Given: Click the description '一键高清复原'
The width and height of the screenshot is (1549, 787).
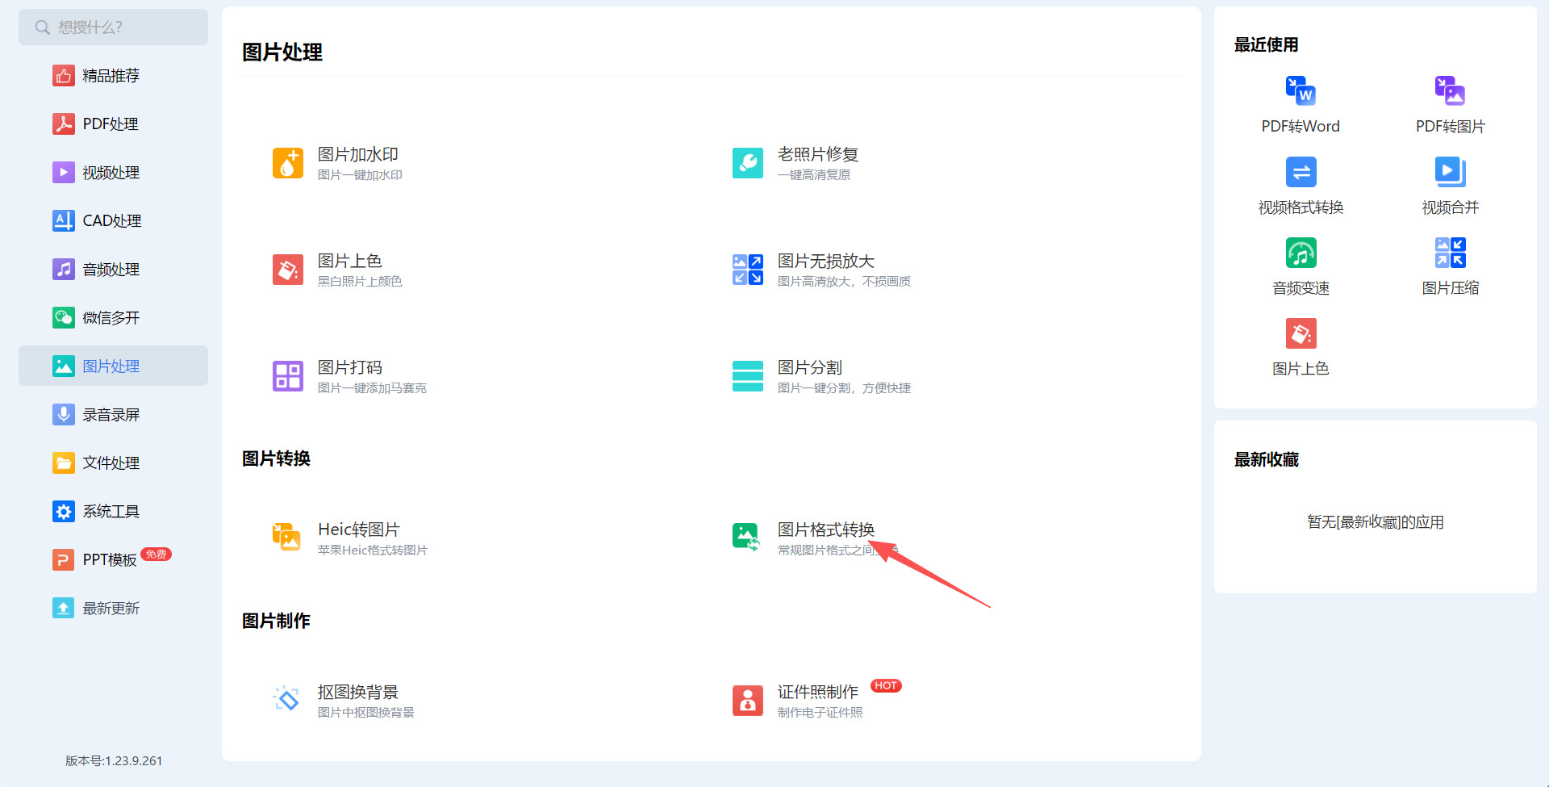Looking at the screenshot, I should [814, 174].
